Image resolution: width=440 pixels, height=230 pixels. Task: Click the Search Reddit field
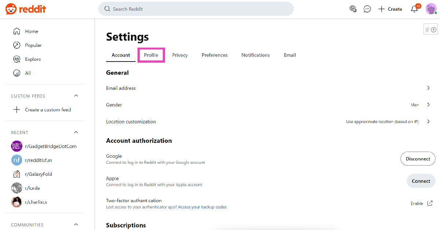click(196, 9)
